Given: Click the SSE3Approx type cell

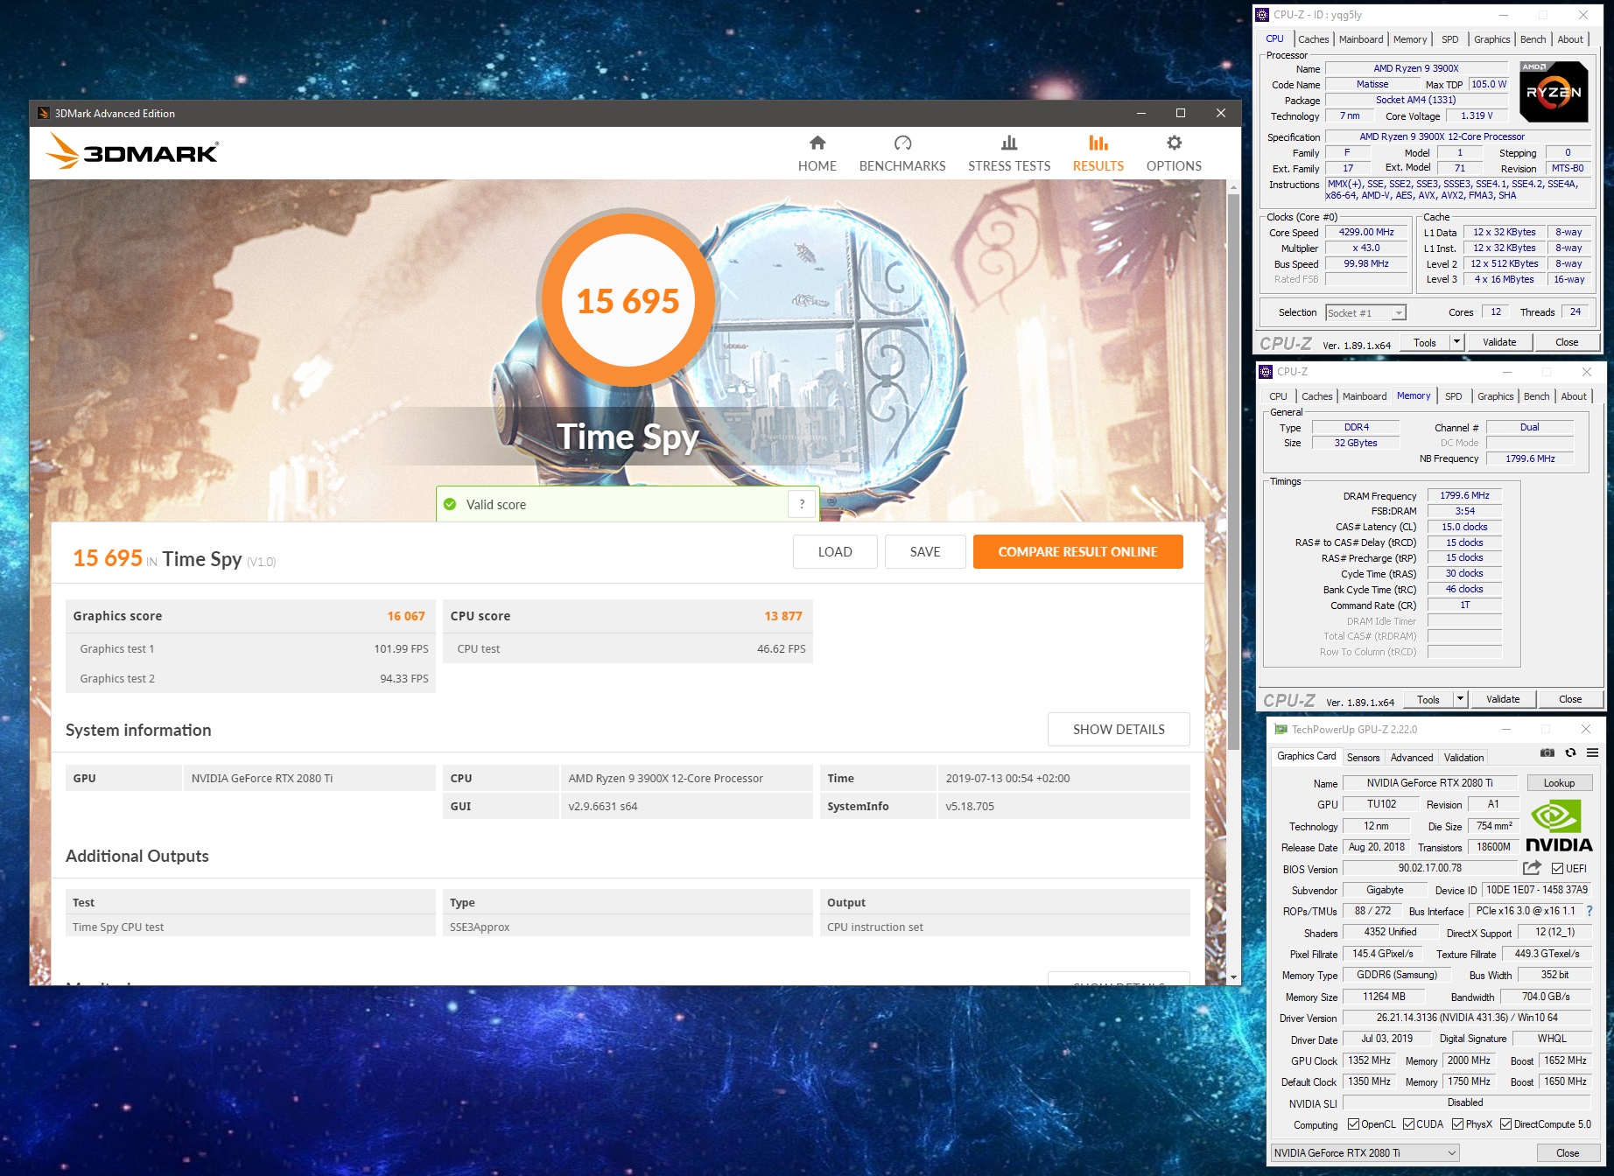Looking at the screenshot, I should pyautogui.click(x=628, y=927).
